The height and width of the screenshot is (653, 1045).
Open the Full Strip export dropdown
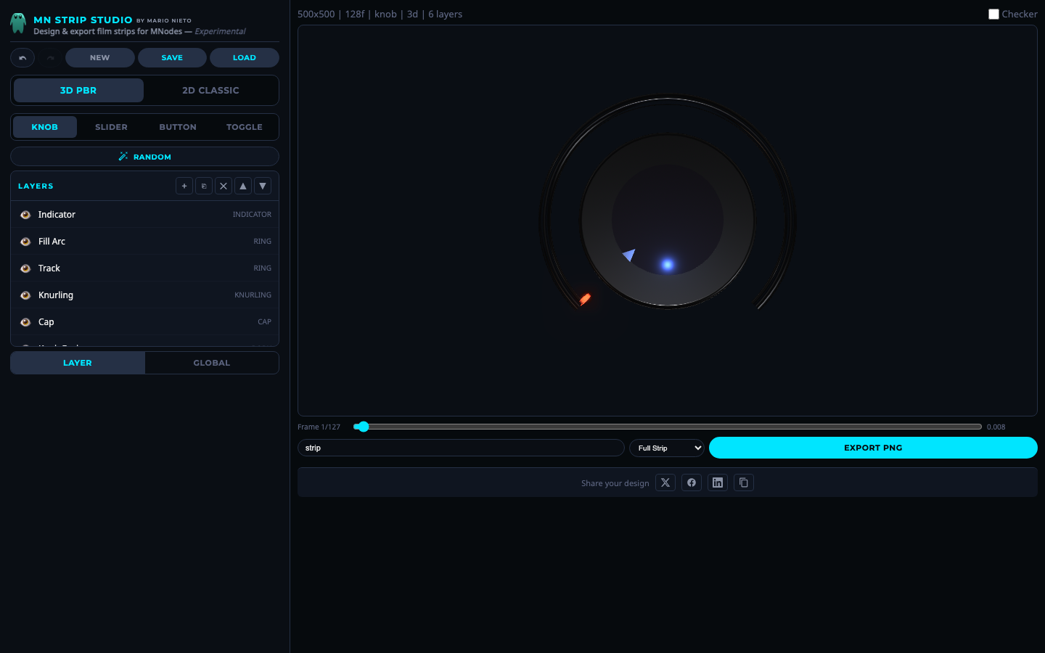click(667, 448)
